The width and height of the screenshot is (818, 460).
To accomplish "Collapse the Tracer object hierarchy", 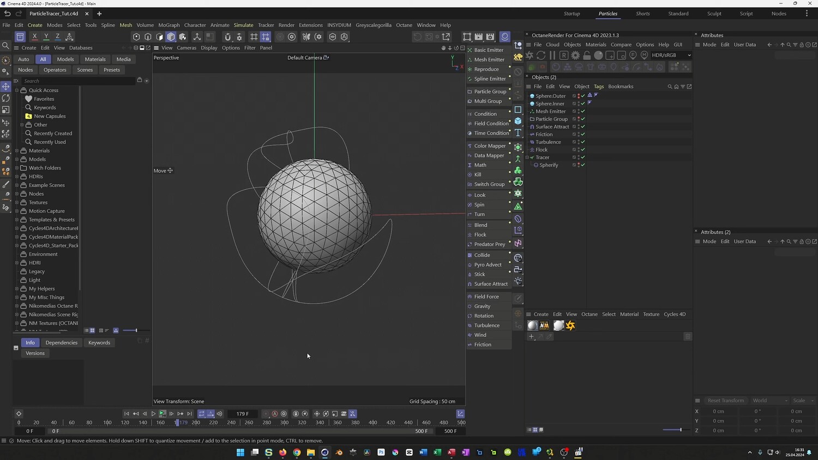I will pos(527,158).
